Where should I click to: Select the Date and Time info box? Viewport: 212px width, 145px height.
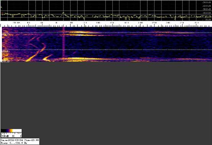pos(20,142)
